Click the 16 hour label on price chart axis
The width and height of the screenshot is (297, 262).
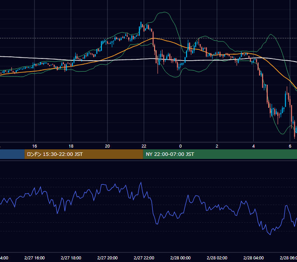click(x=35, y=146)
